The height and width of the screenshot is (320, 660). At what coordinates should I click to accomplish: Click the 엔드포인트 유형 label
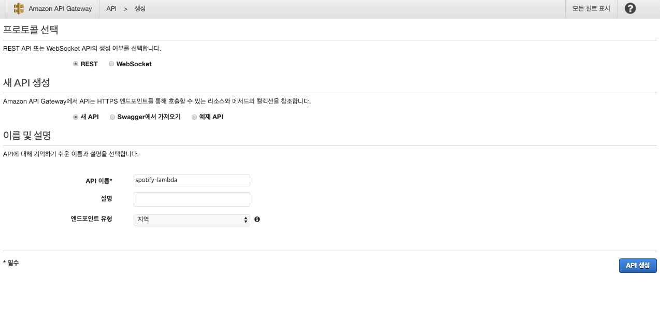pyautogui.click(x=92, y=219)
